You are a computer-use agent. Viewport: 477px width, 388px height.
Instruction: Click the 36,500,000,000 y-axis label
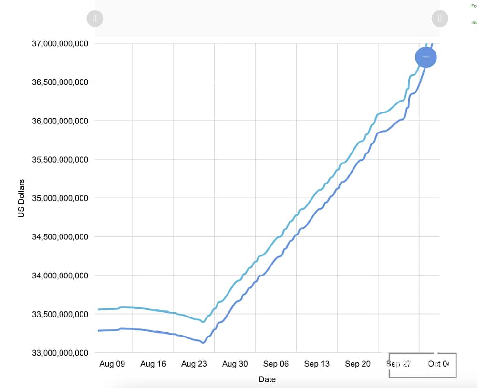(60, 82)
